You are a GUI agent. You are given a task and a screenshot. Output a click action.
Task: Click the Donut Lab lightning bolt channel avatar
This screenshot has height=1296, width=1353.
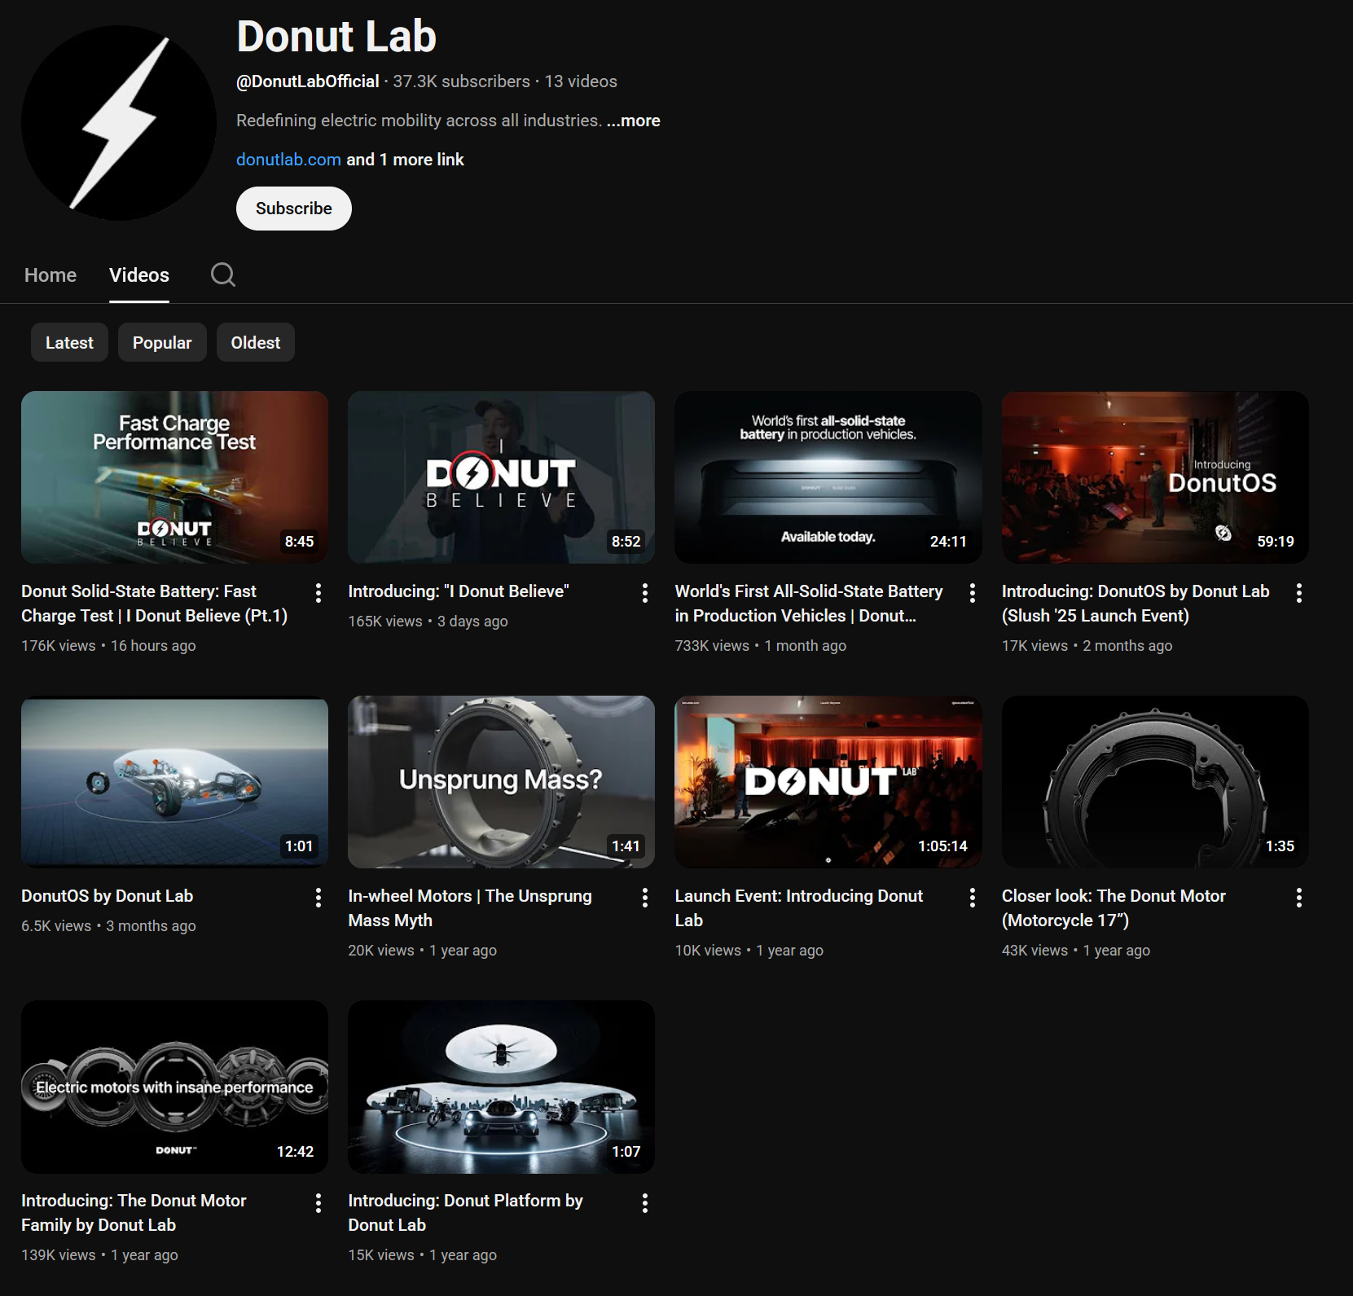(119, 122)
